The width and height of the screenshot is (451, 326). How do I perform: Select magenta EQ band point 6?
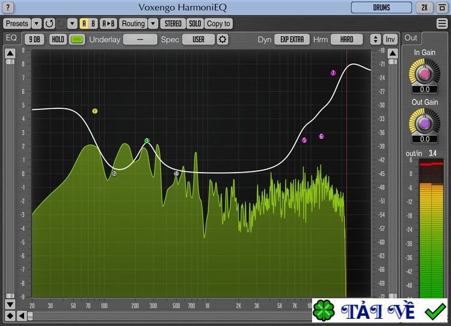(321, 137)
